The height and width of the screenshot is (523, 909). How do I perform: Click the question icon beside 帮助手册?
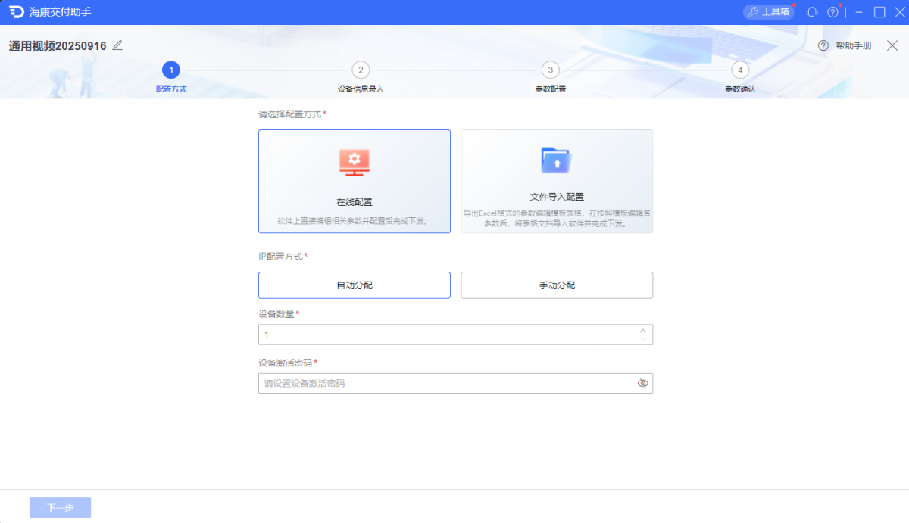click(x=822, y=45)
